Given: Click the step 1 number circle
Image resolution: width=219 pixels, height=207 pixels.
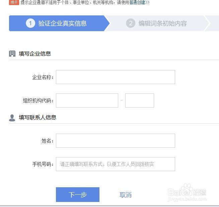Looking at the screenshot, I should pyautogui.click(x=30, y=23).
